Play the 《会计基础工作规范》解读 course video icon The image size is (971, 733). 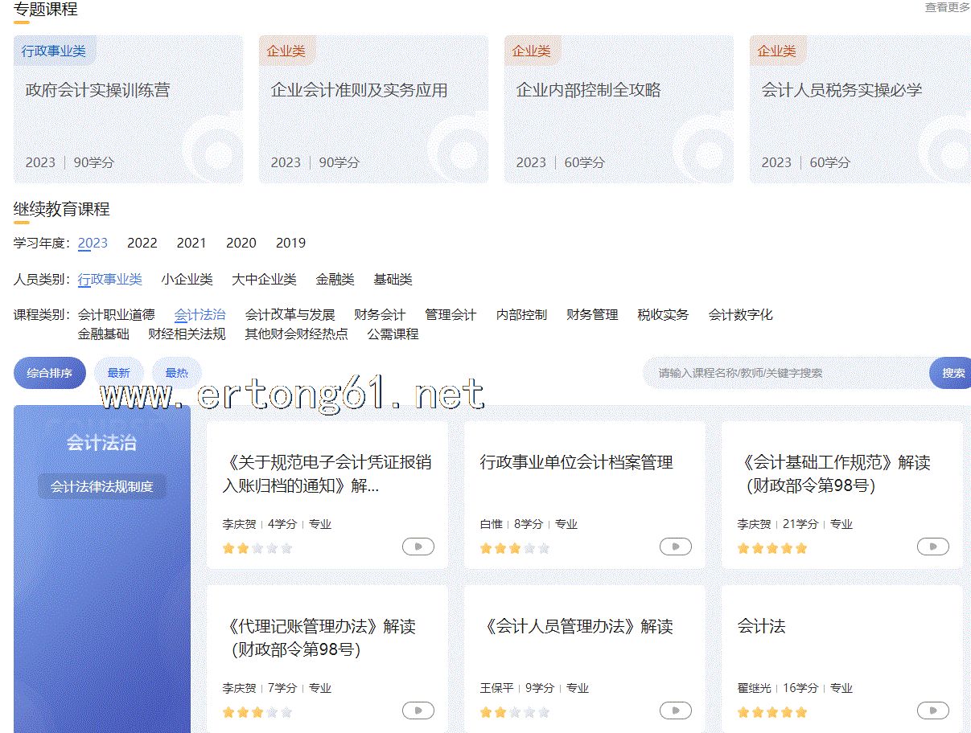click(x=932, y=547)
